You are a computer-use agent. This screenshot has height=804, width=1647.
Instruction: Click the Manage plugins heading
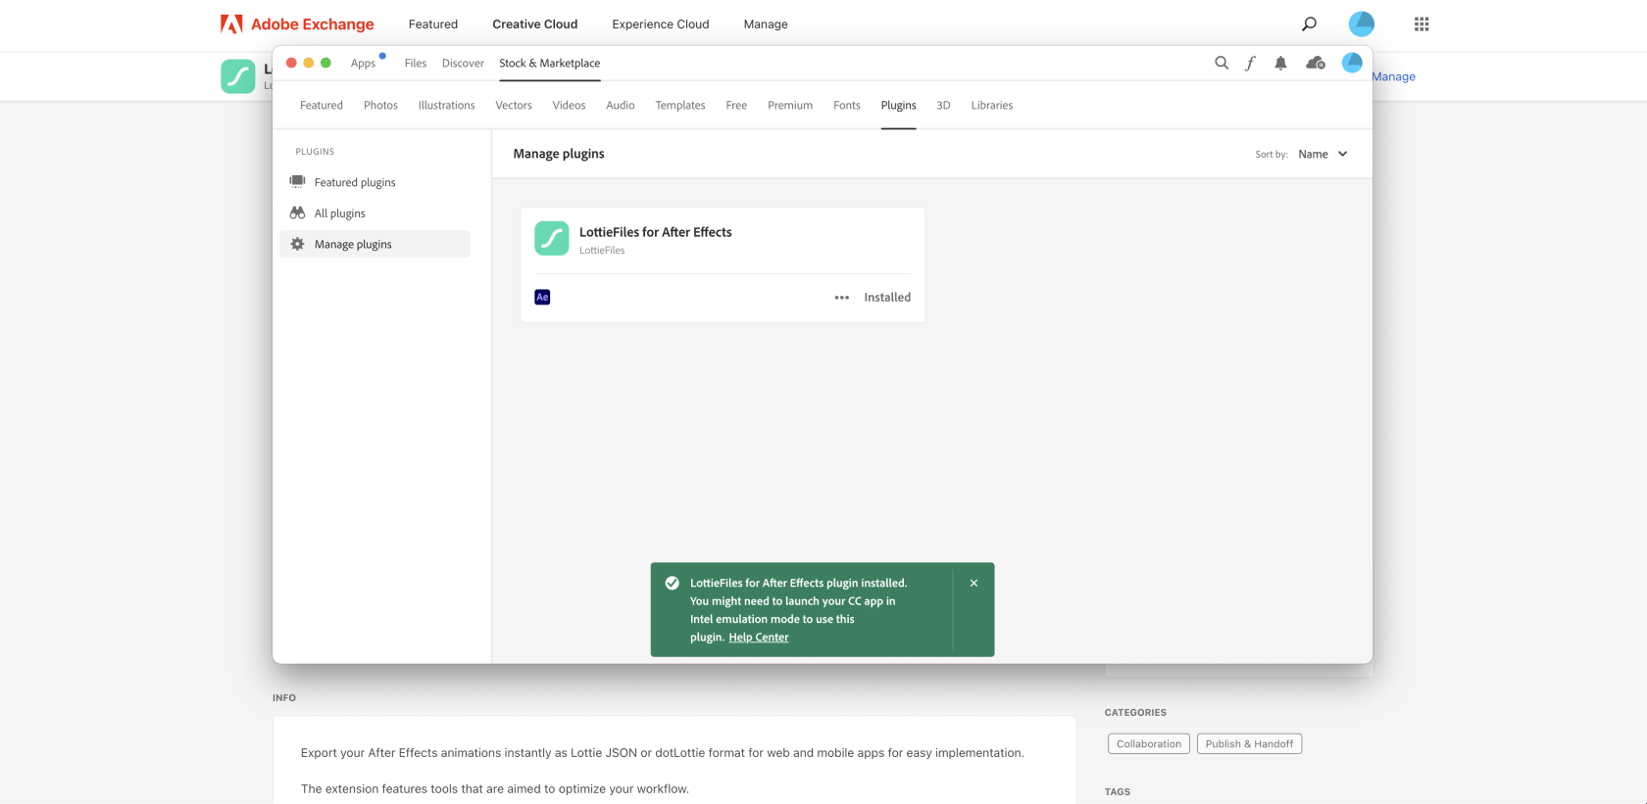(x=559, y=154)
